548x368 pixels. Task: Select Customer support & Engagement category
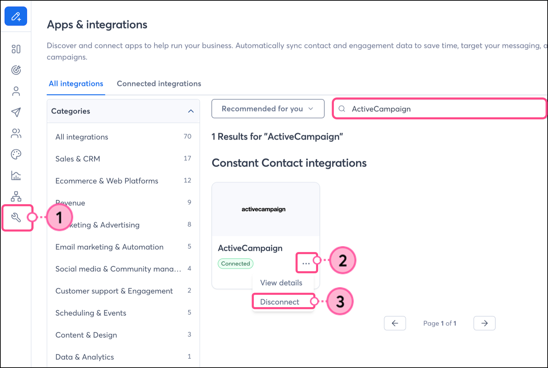coord(123,291)
